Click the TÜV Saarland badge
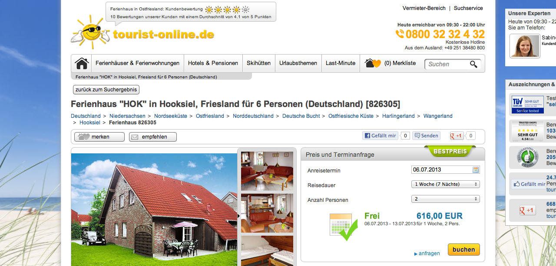Image resolution: width=556 pixels, height=266 pixels. click(x=527, y=104)
